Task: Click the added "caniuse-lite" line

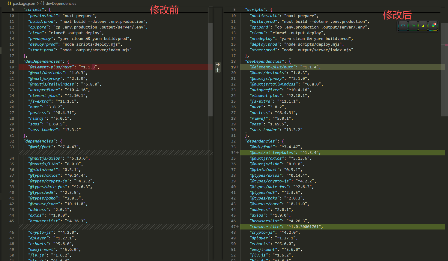Action: pyautogui.click(x=342, y=227)
